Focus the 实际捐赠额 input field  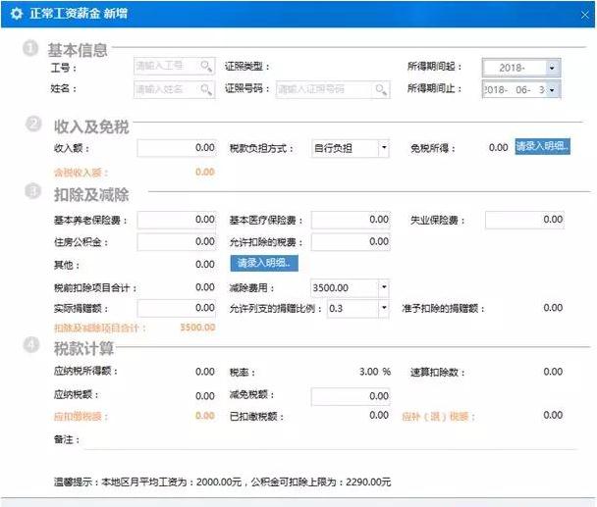[177, 309]
